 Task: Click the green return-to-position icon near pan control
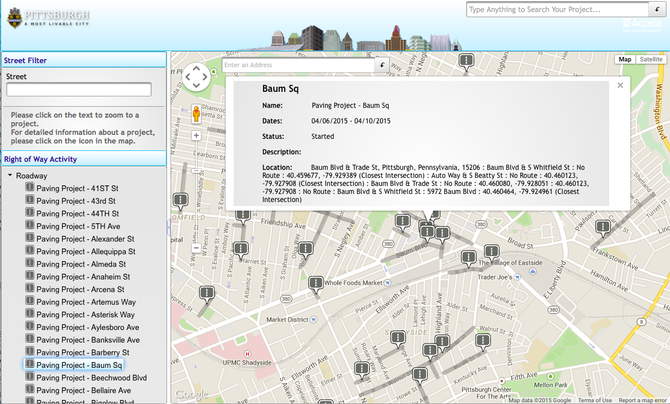click(214, 71)
